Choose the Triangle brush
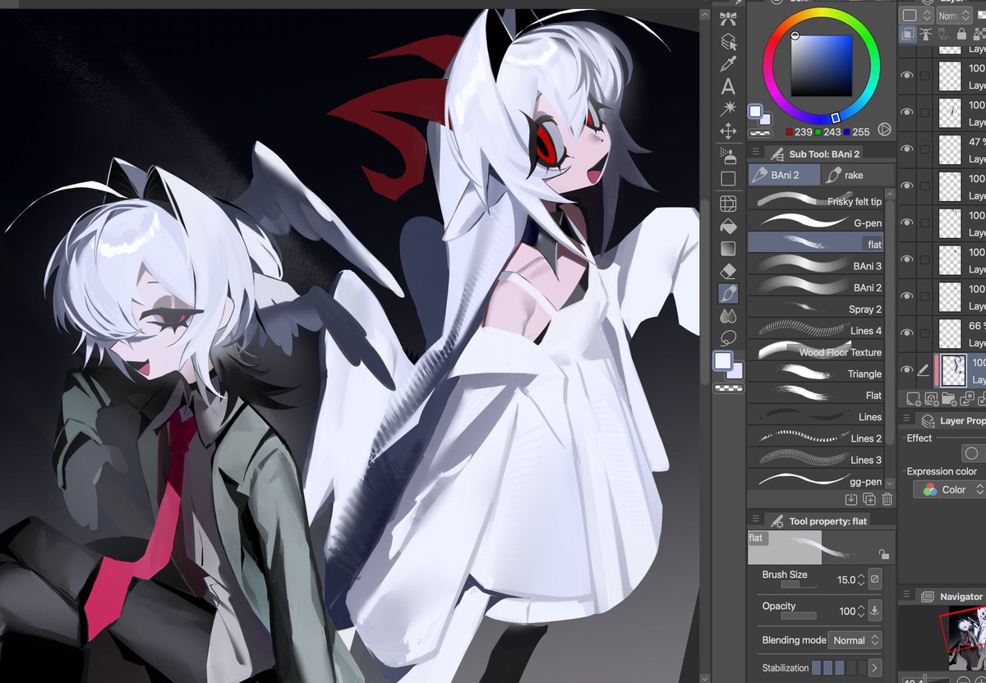This screenshot has width=986, height=683. point(815,373)
